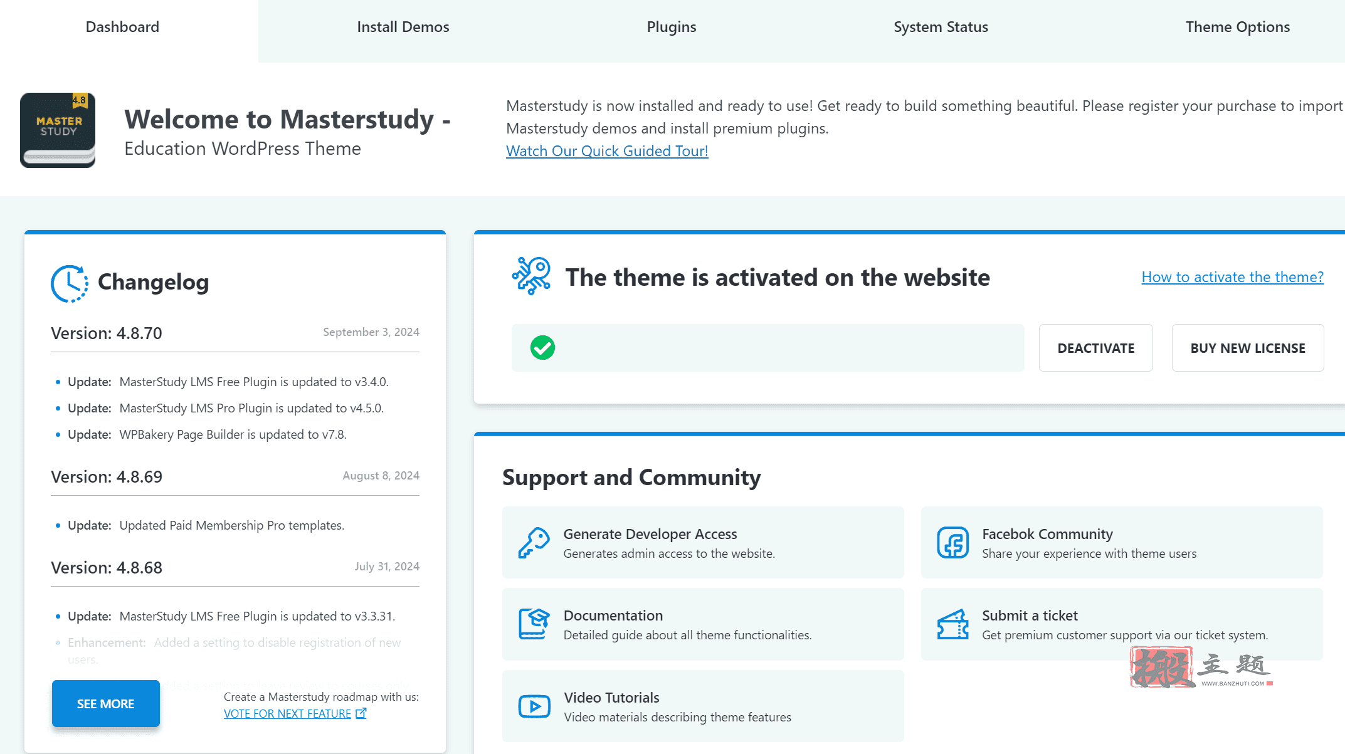Open the Watch Our Quick Guided Tour link
The image size is (1345, 754).
pyautogui.click(x=607, y=151)
